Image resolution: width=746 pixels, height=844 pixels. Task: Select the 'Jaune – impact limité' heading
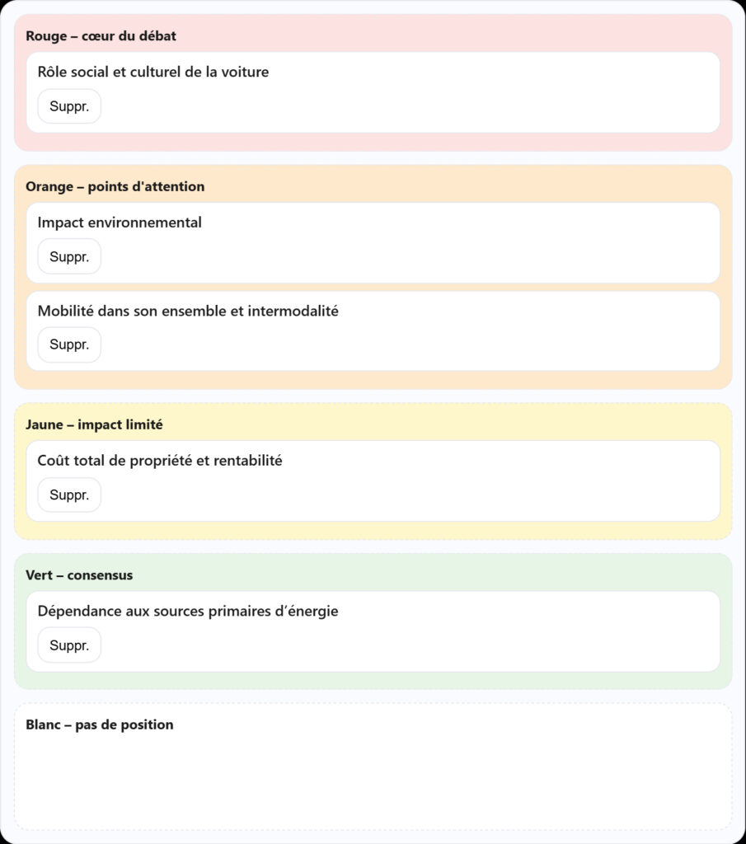click(94, 425)
